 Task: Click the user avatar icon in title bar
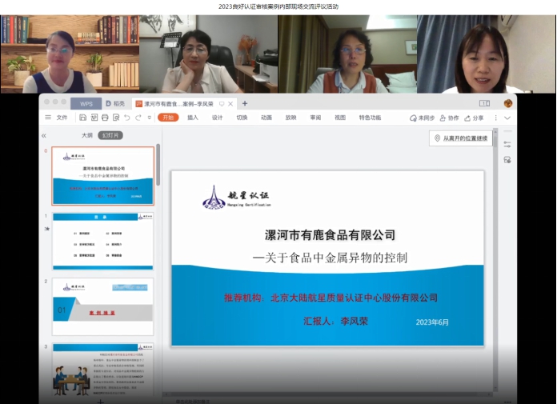[507, 103]
